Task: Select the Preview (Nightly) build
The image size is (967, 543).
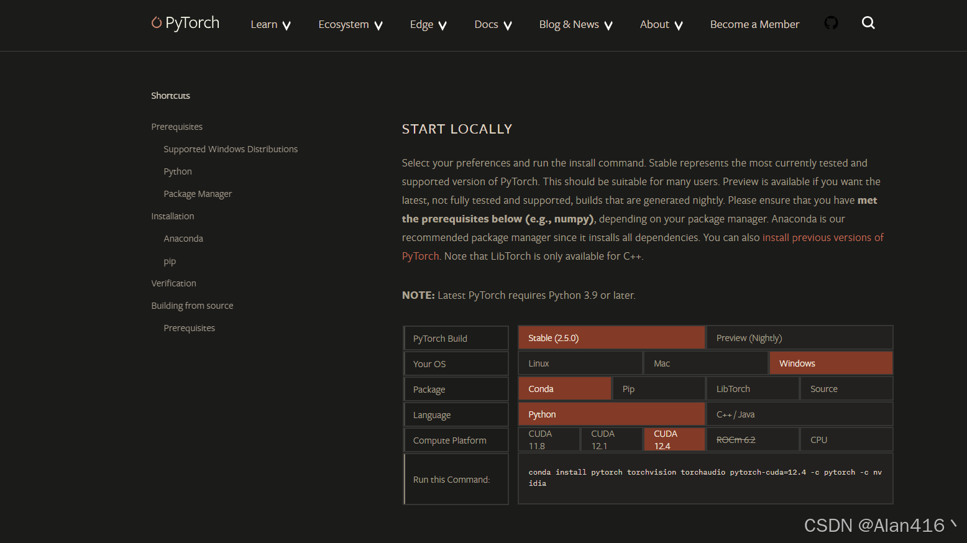Action: [800, 338]
